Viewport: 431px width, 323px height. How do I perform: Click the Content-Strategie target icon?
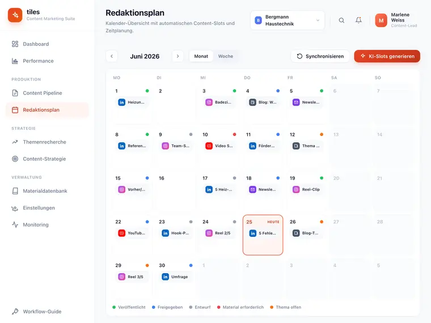(x=15, y=159)
